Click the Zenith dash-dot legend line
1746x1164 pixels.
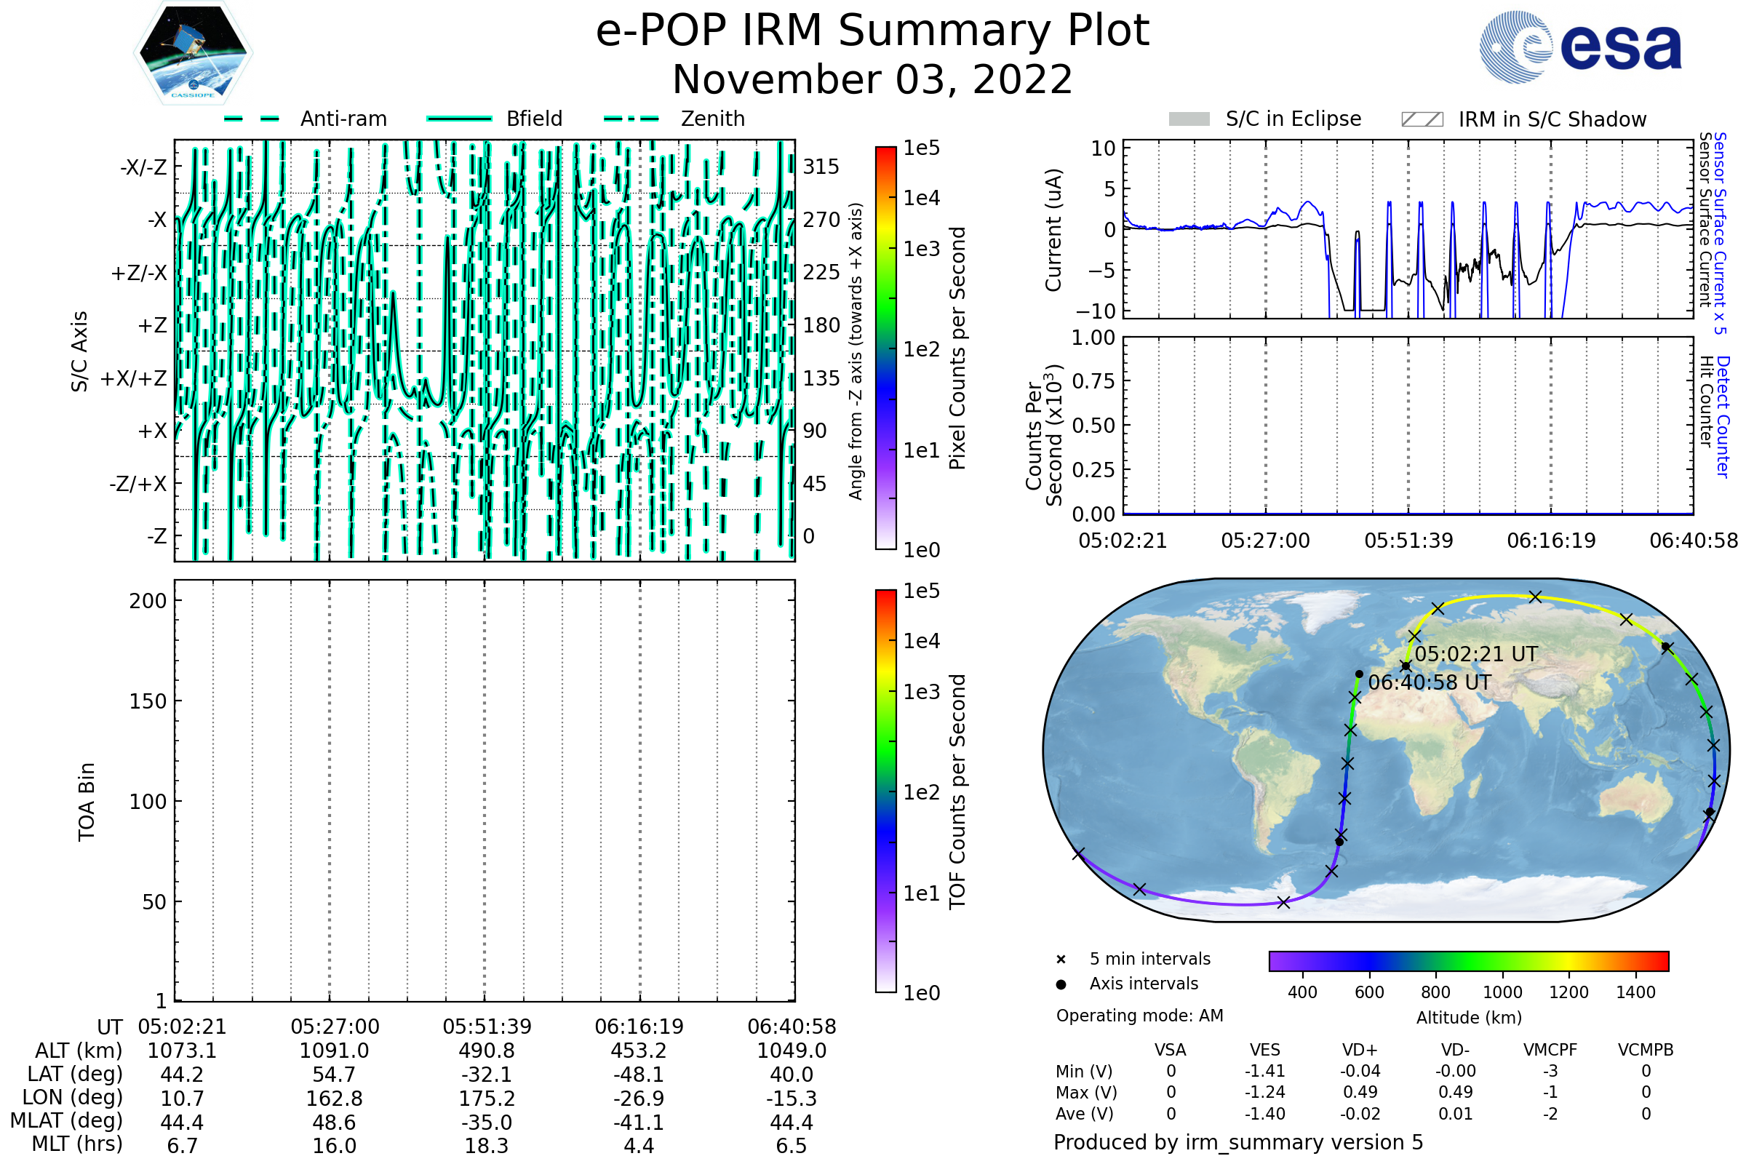631,119
